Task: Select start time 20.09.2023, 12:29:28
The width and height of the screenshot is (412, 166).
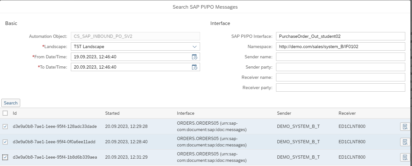Action: (x=126, y=127)
